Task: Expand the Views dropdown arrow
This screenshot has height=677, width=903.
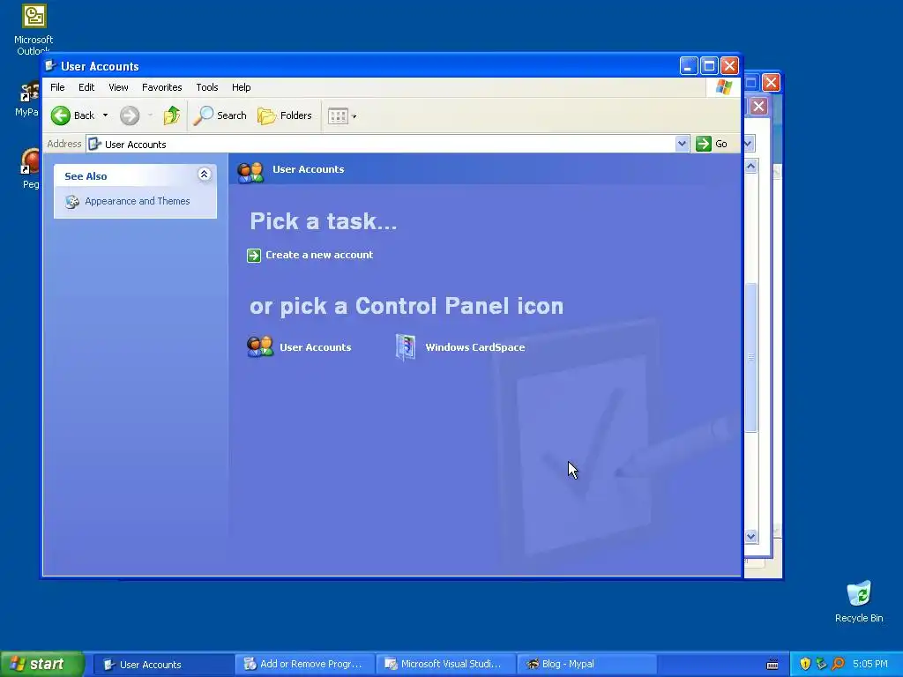Action: [x=354, y=116]
